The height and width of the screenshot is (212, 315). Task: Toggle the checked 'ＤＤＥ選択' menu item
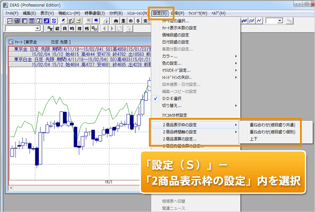click(x=172, y=98)
